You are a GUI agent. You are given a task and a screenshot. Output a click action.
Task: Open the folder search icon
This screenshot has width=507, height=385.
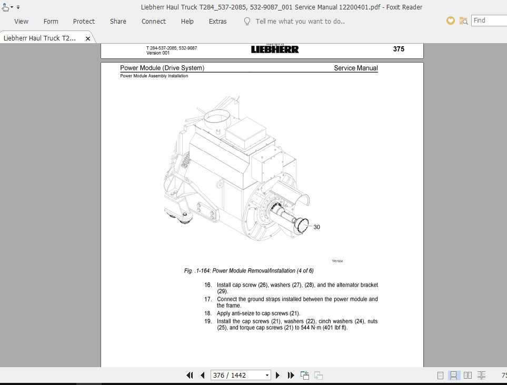pos(464,21)
